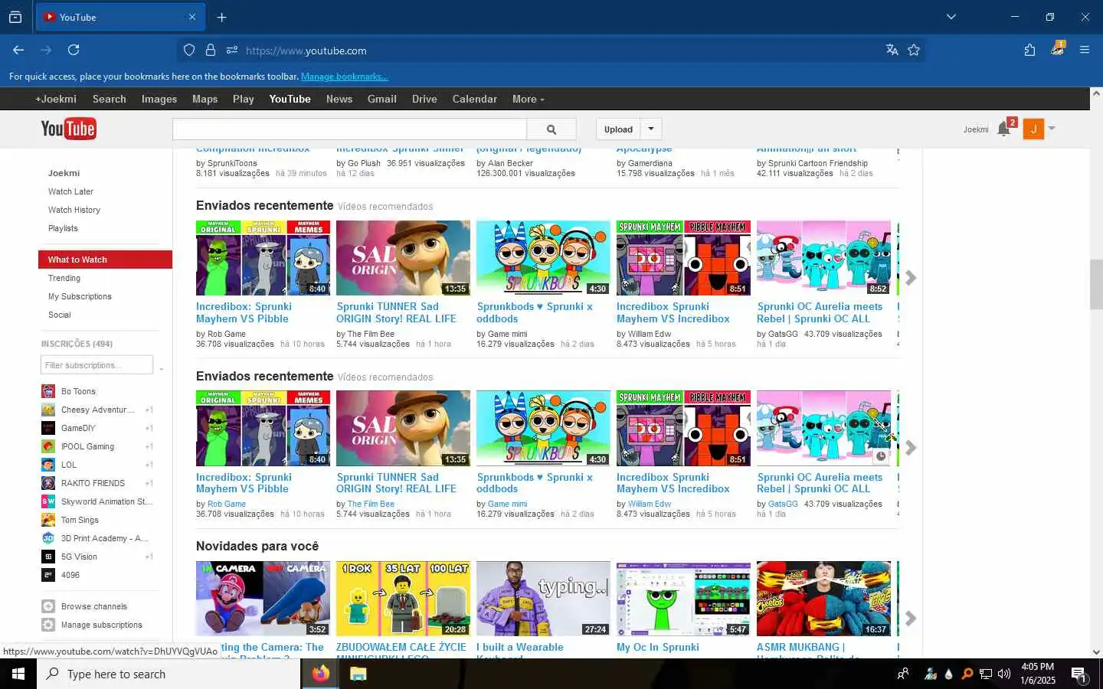Open the Manage bookmarks link
The height and width of the screenshot is (689, 1103).
[344, 77]
